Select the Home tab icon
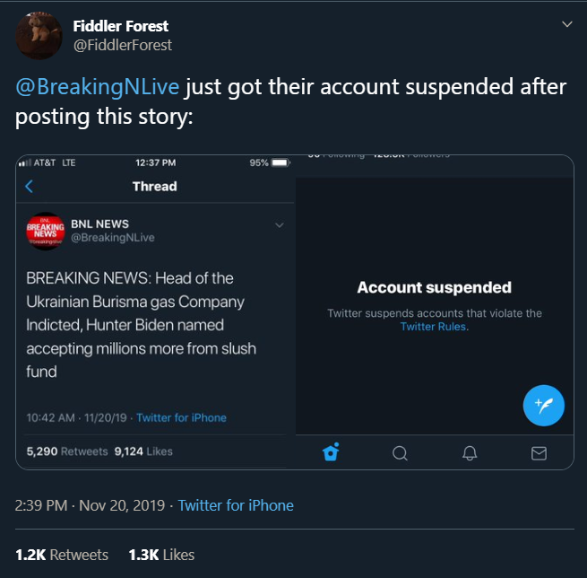Viewport: 587px width, 578px height. (x=331, y=452)
